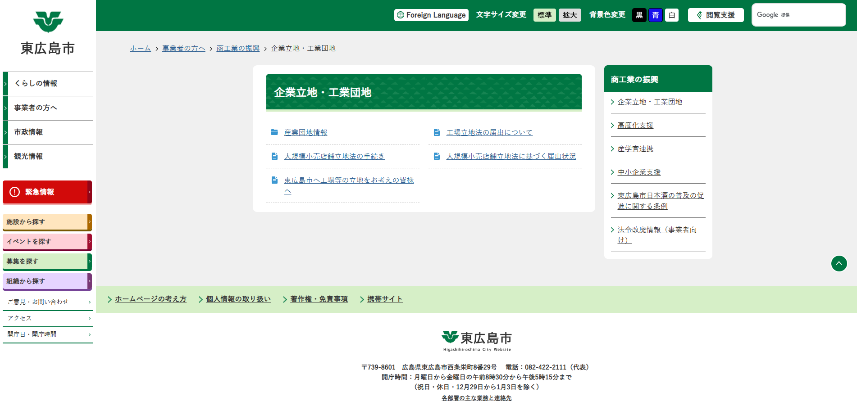Open the 閲覧支援 browsing support button

[x=716, y=15]
